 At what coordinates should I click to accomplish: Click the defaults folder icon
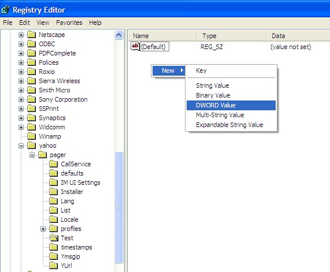53,173
